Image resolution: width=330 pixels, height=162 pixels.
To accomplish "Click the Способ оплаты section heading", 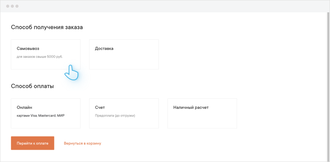I will click(x=32, y=86).
